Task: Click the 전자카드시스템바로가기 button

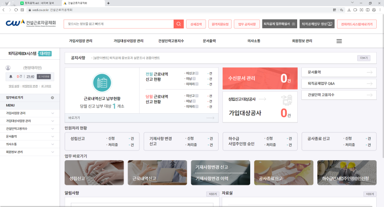Action: pyautogui.click(x=357, y=24)
